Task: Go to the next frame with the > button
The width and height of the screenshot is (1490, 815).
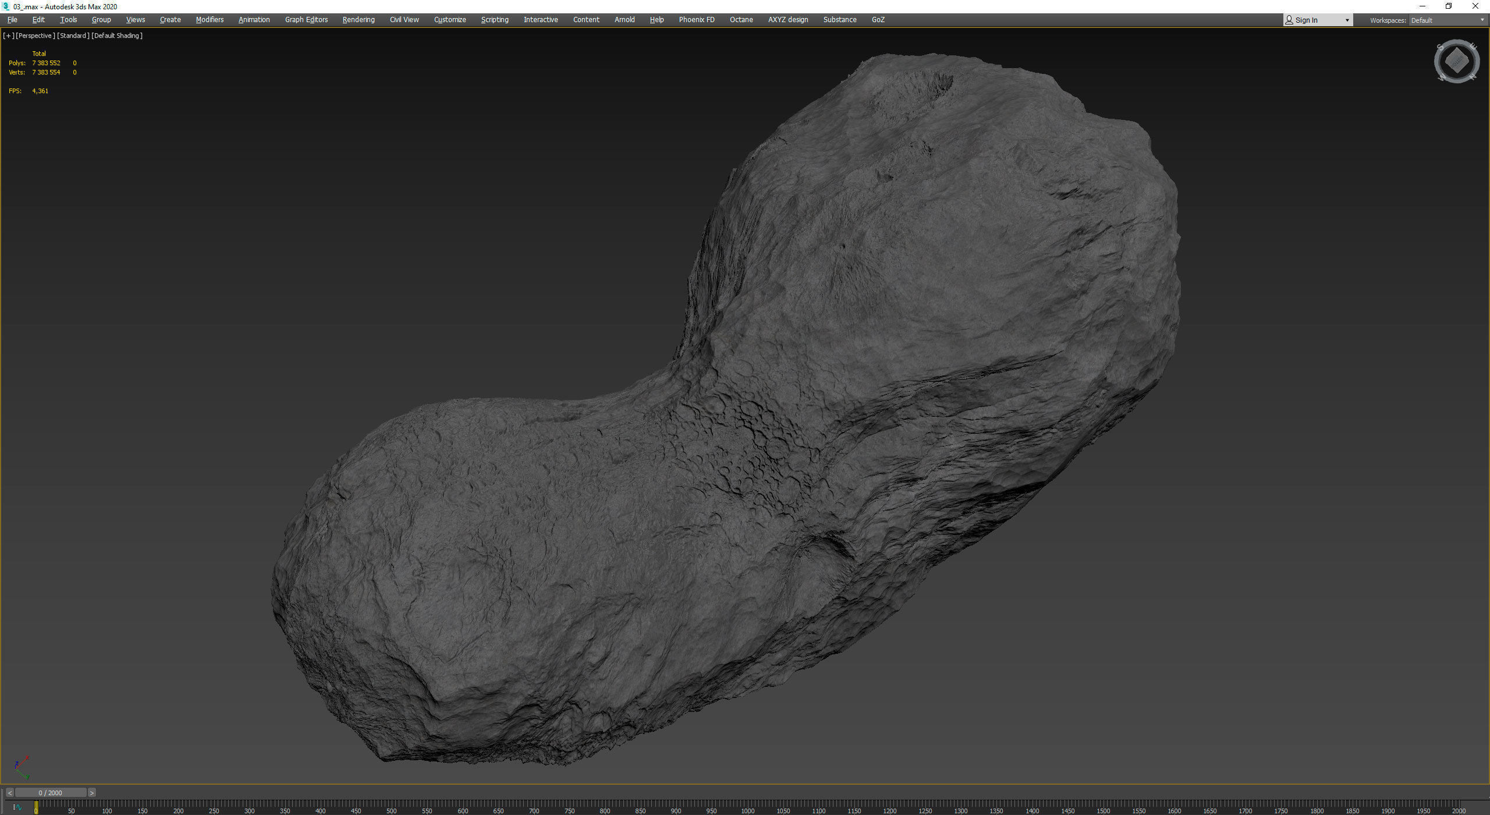Action: pos(91,793)
